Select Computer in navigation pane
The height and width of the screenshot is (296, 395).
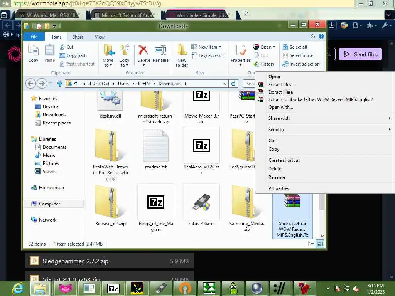[x=54, y=204]
